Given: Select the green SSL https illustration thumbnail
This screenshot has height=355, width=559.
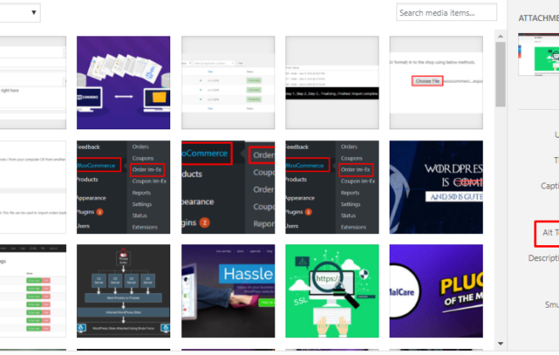Looking at the screenshot, I should [332, 291].
